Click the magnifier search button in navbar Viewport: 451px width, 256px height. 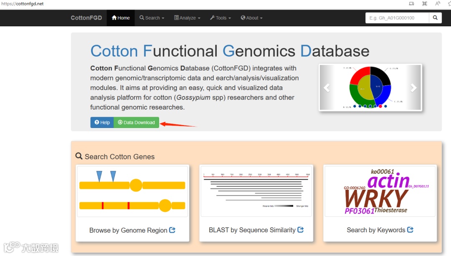tap(435, 18)
